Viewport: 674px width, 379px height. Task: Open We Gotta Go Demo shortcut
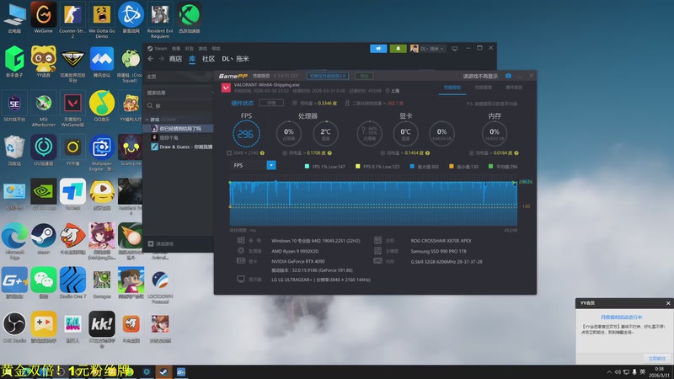(102, 19)
